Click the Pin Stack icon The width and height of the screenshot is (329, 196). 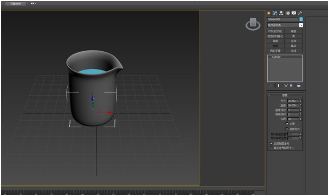tap(271, 86)
